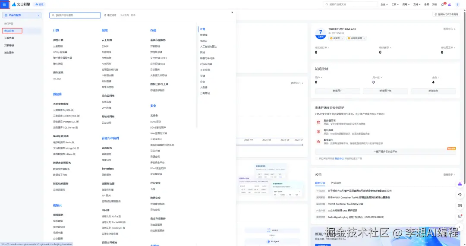Image resolution: width=466 pixels, height=246 pixels.
Task: Click the floating purple assistant icon
Action: pyautogui.click(x=460, y=184)
